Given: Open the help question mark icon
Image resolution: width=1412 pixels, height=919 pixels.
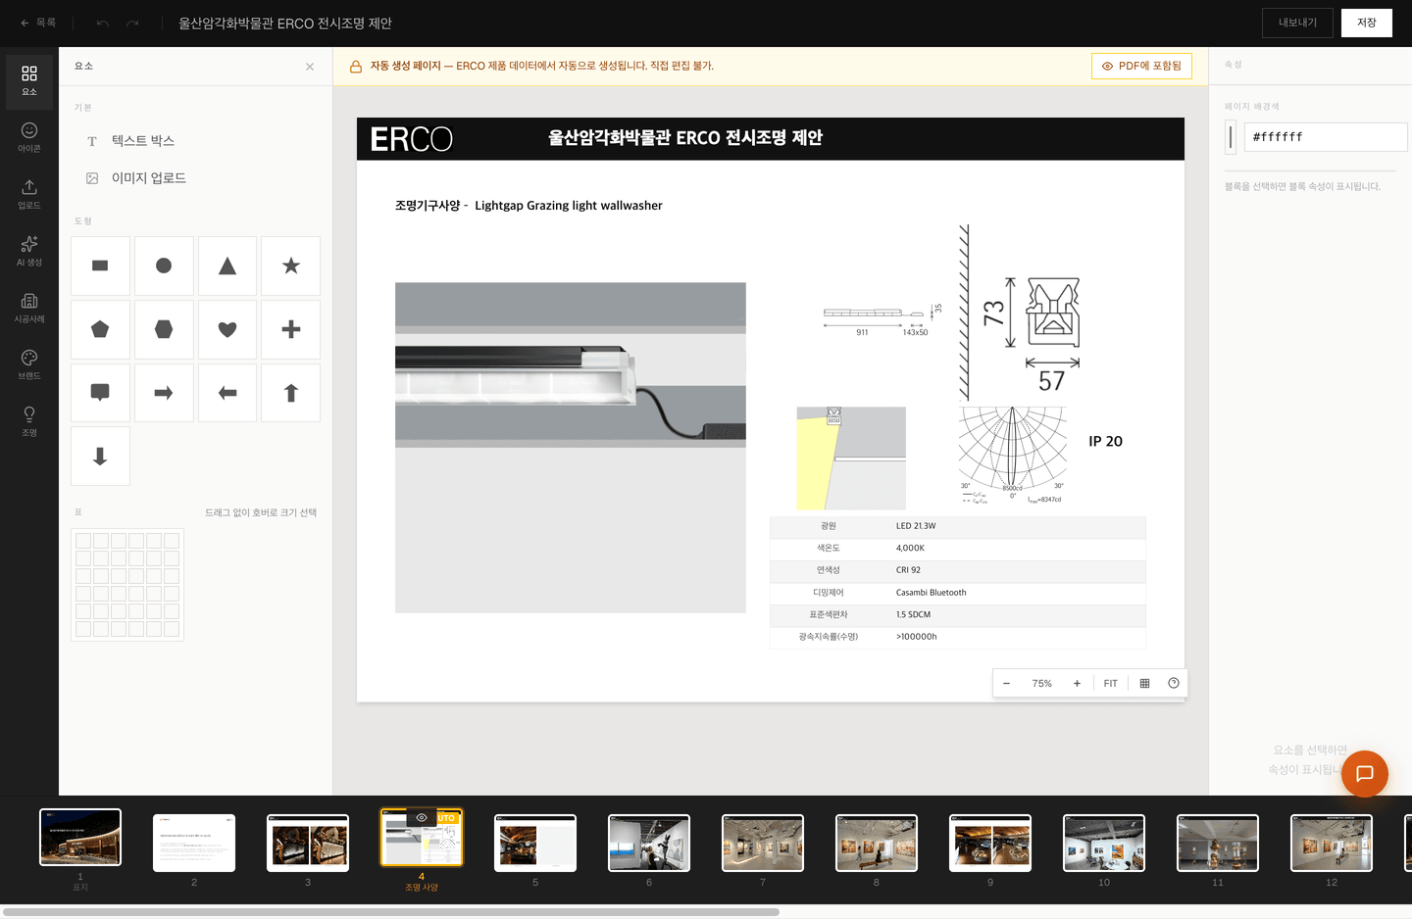Looking at the screenshot, I should (1174, 684).
